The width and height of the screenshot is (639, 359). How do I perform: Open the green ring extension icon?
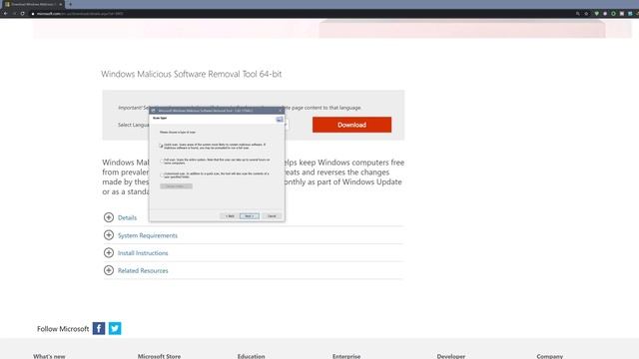613,13
